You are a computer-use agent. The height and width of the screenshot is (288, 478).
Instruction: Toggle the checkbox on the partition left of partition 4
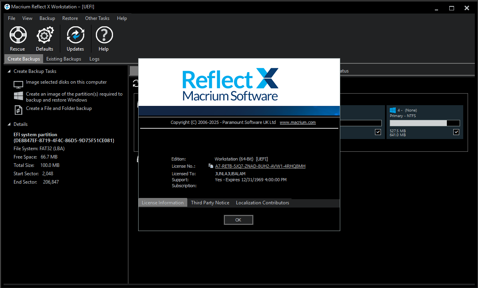point(378,132)
